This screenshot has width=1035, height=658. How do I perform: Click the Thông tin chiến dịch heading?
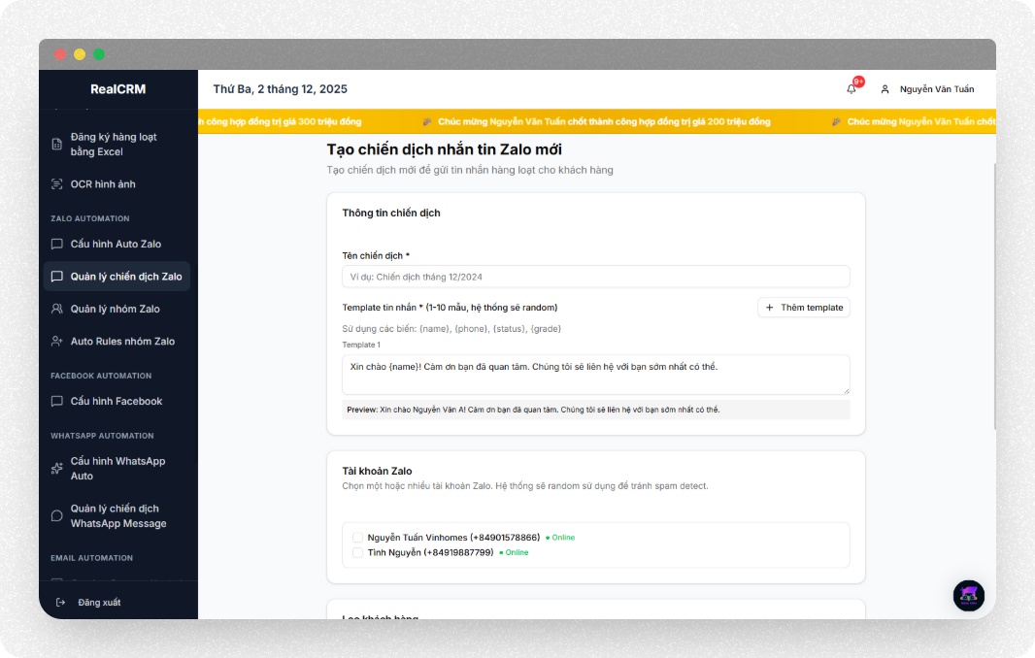(390, 213)
